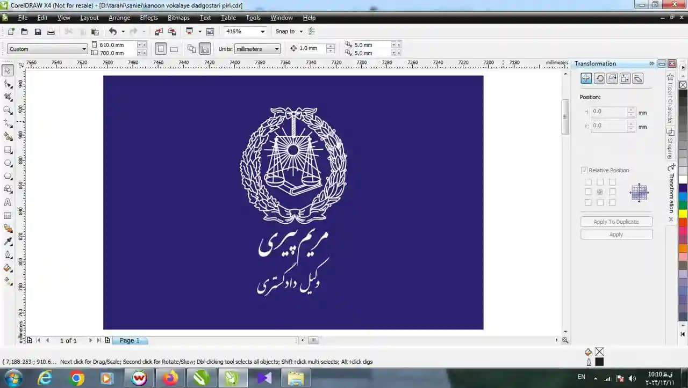Select the Rectangle tool in the toolbox

point(8,150)
